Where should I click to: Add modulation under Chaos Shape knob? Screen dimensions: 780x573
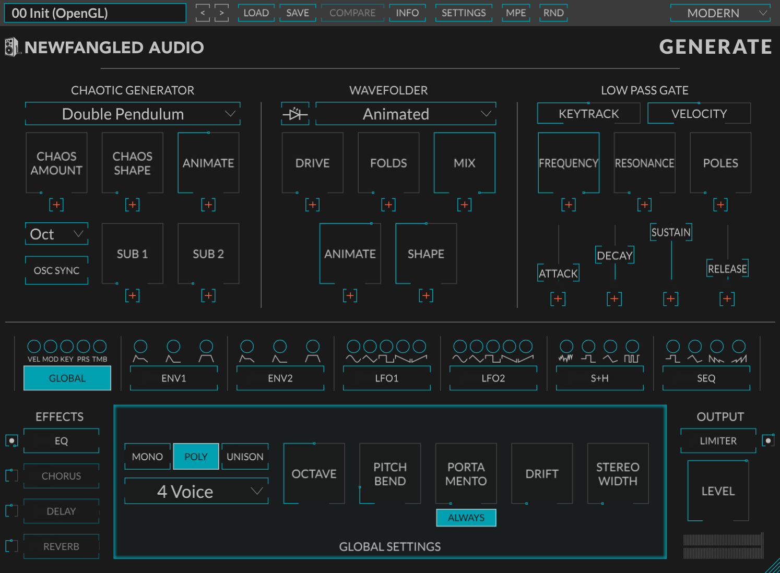[133, 205]
